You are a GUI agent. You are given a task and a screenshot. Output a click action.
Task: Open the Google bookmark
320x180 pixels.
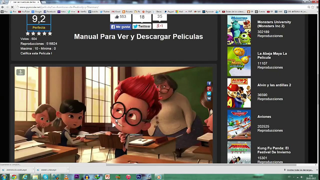37,12
